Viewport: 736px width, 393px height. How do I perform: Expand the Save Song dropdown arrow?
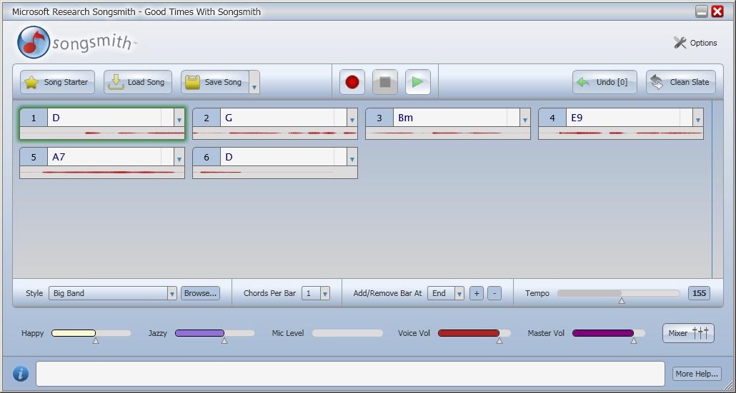pyautogui.click(x=254, y=83)
